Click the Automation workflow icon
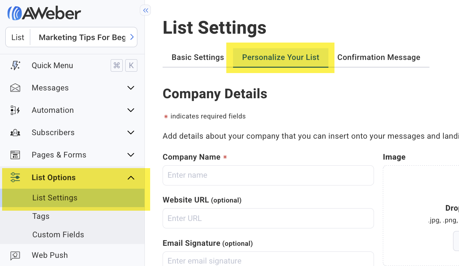 tap(15, 110)
